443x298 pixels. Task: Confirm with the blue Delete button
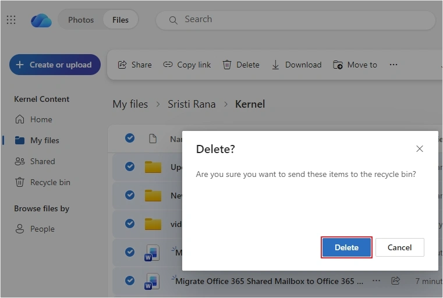(x=346, y=247)
